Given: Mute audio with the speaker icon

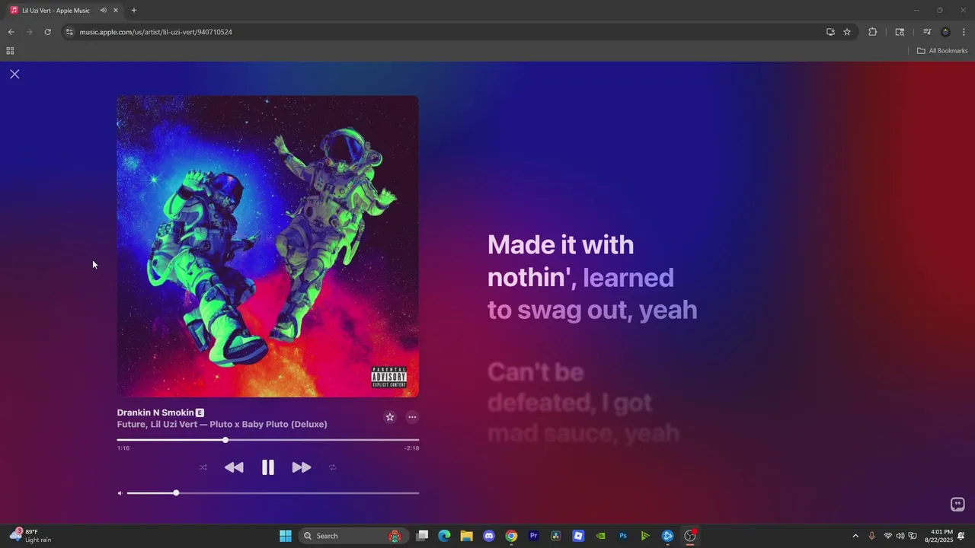Looking at the screenshot, I should point(120,493).
